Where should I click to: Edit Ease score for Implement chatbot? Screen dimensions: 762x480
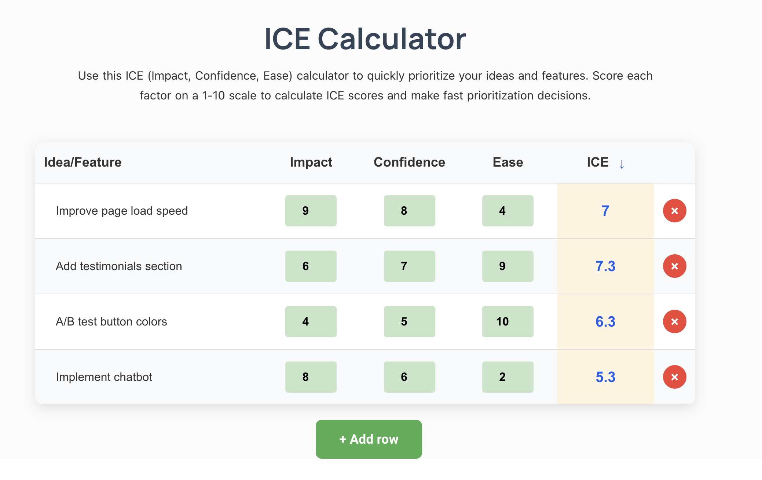pos(508,377)
